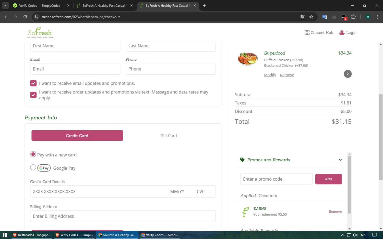Viewport: 383px width, 239px height.
Task: Click the Login user icon
Action: pos(341,33)
